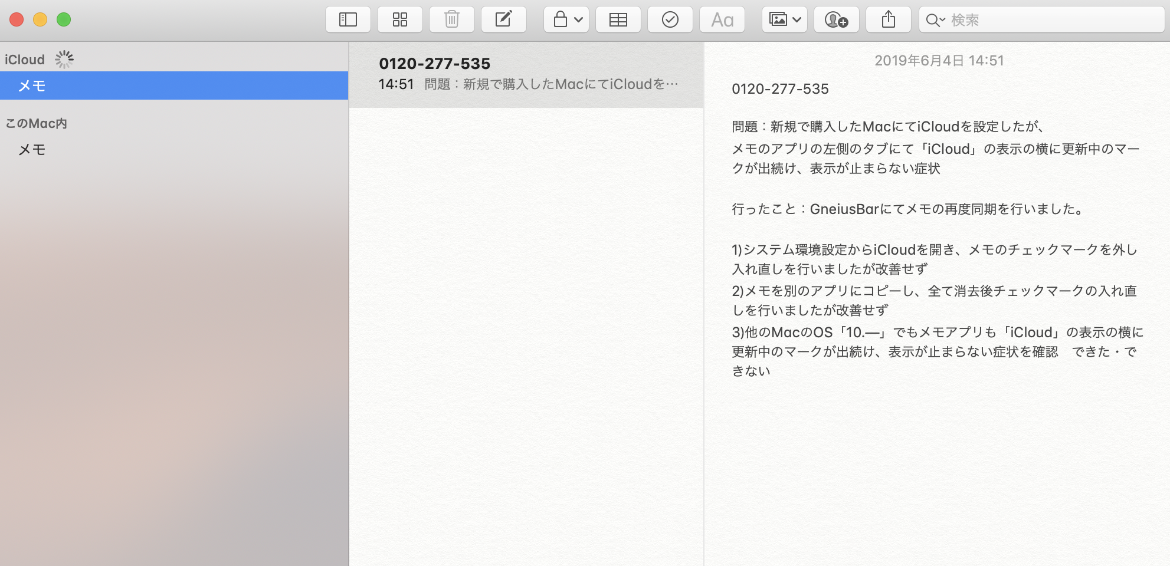Screen dimensions: 1170x566
Task: Add people to this note
Action: coord(837,20)
